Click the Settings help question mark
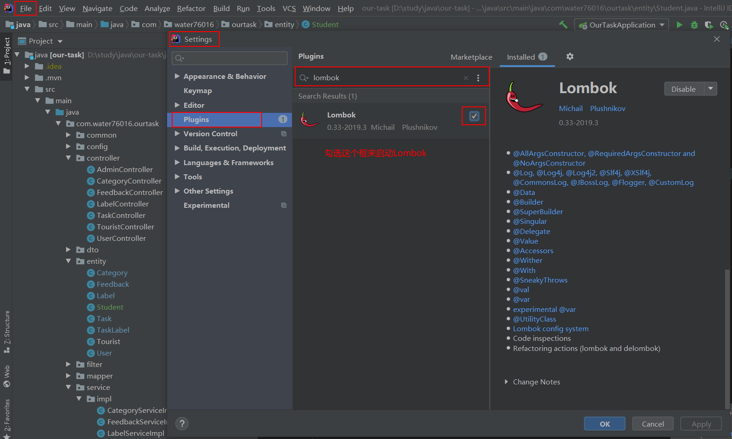 tap(182, 423)
